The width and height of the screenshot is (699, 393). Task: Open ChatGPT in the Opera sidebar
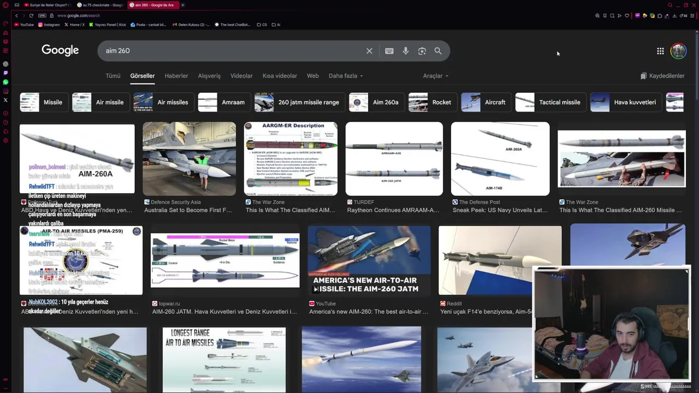pos(5,64)
